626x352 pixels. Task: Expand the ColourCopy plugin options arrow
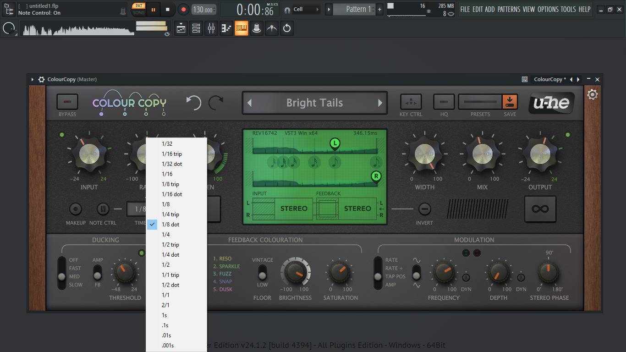33,79
